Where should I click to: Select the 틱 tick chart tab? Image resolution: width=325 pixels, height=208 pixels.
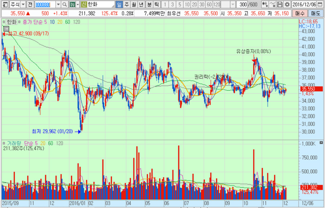(156, 4)
